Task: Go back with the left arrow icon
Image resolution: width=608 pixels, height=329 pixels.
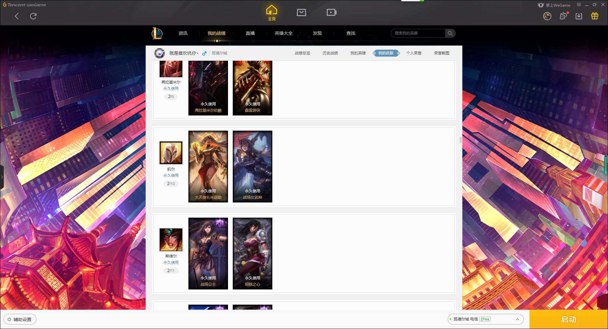Action: point(17,16)
